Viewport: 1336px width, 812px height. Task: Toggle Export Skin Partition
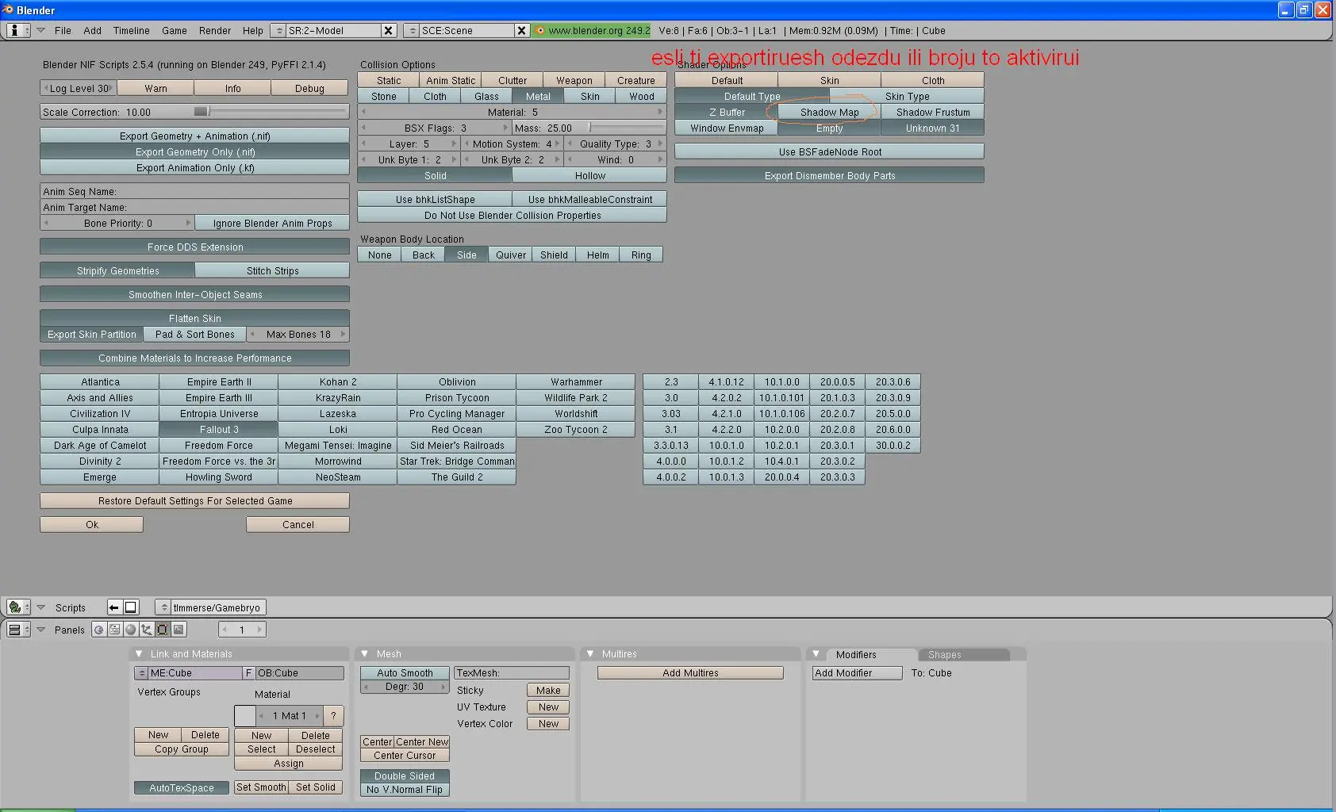(92, 334)
